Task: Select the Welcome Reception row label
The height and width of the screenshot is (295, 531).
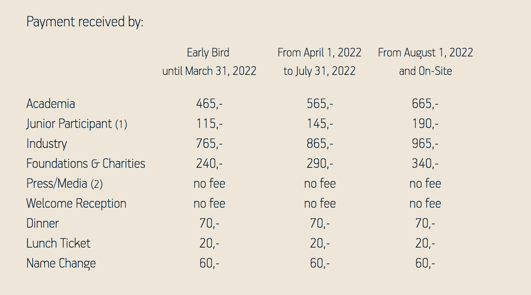Action: tap(76, 203)
